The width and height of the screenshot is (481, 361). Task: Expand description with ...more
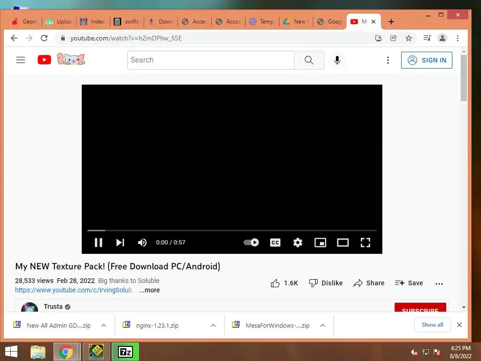click(x=149, y=290)
